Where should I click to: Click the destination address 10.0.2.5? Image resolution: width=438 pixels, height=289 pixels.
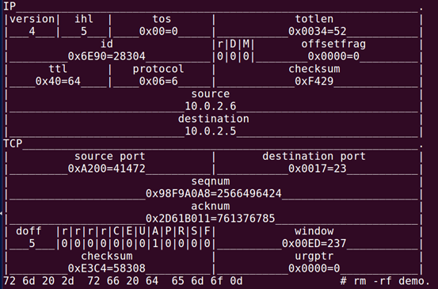[211, 131]
